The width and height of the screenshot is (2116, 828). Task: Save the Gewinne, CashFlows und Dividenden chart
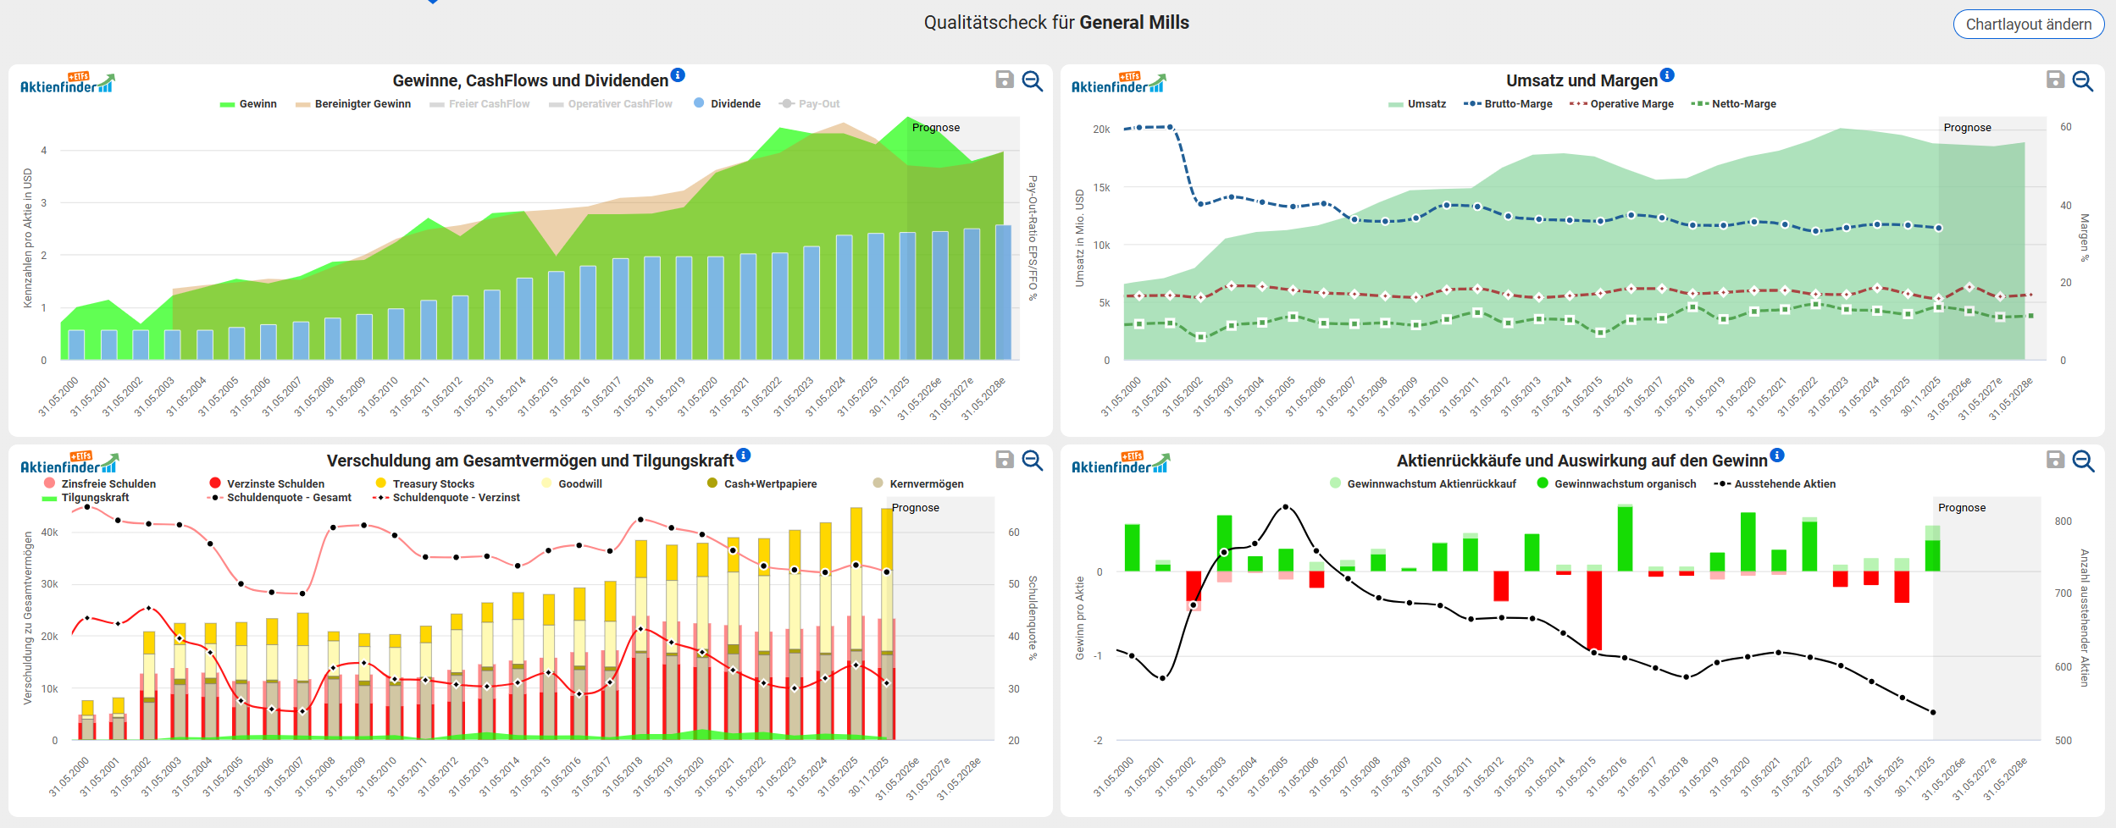point(1005,80)
